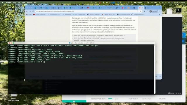This screenshot has width=187, height=105.
Task: Bookmark this page with the star icon
Action: 141,11
